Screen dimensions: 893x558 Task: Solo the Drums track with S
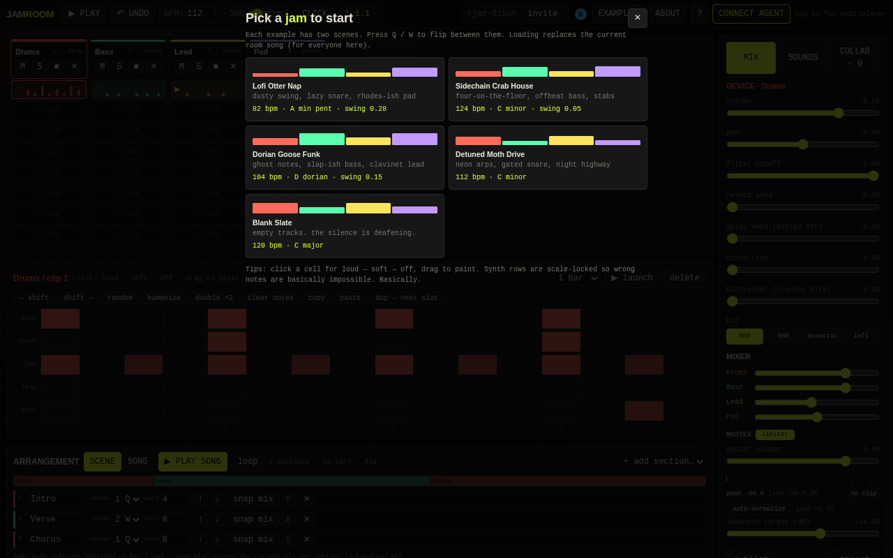pyautogui.click(x=40, y=66)
